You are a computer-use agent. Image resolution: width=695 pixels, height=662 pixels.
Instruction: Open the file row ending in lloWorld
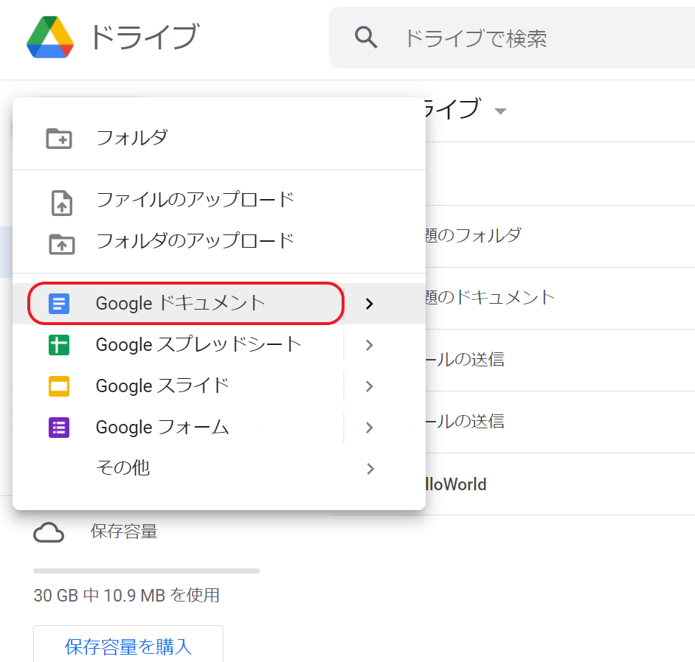[560, 484]
